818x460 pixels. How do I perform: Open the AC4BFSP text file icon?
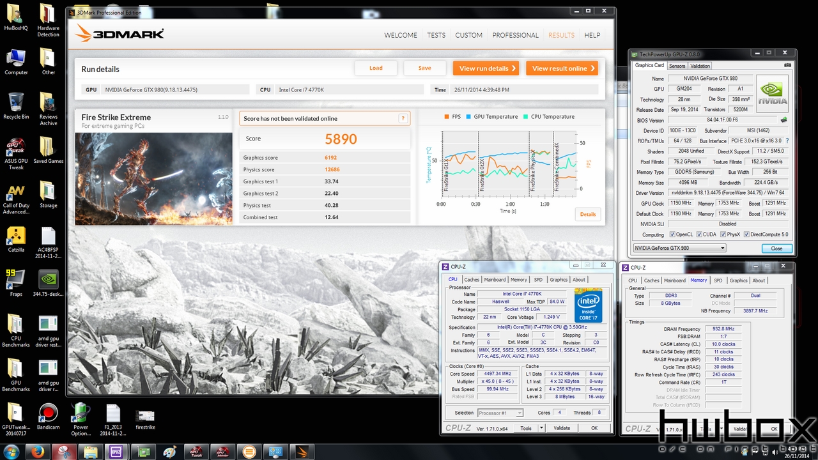coord(49,242)
